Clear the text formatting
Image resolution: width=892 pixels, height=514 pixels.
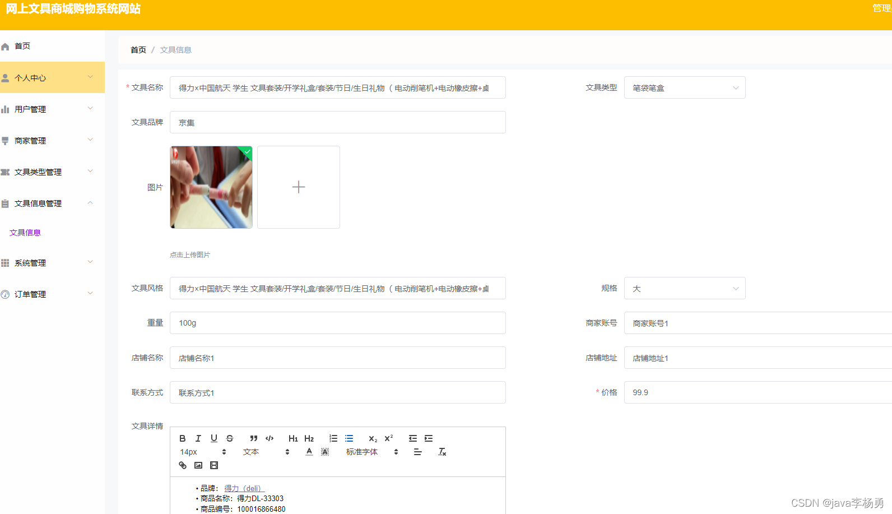pyautogui.click(x=442, y=452)
